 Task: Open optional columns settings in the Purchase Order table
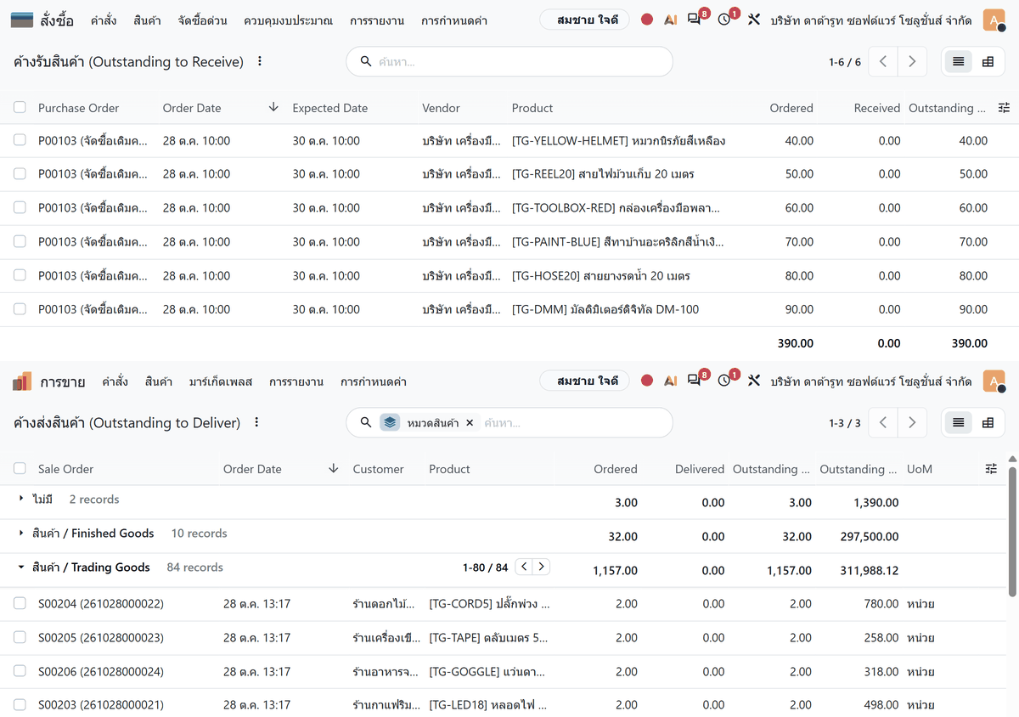click(x=1005, y=108)
